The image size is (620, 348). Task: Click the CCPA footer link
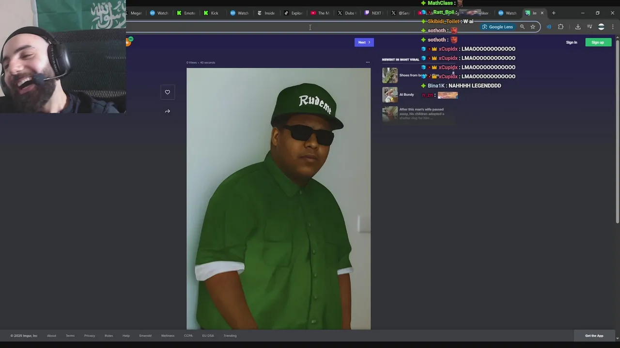coord(188,336)
